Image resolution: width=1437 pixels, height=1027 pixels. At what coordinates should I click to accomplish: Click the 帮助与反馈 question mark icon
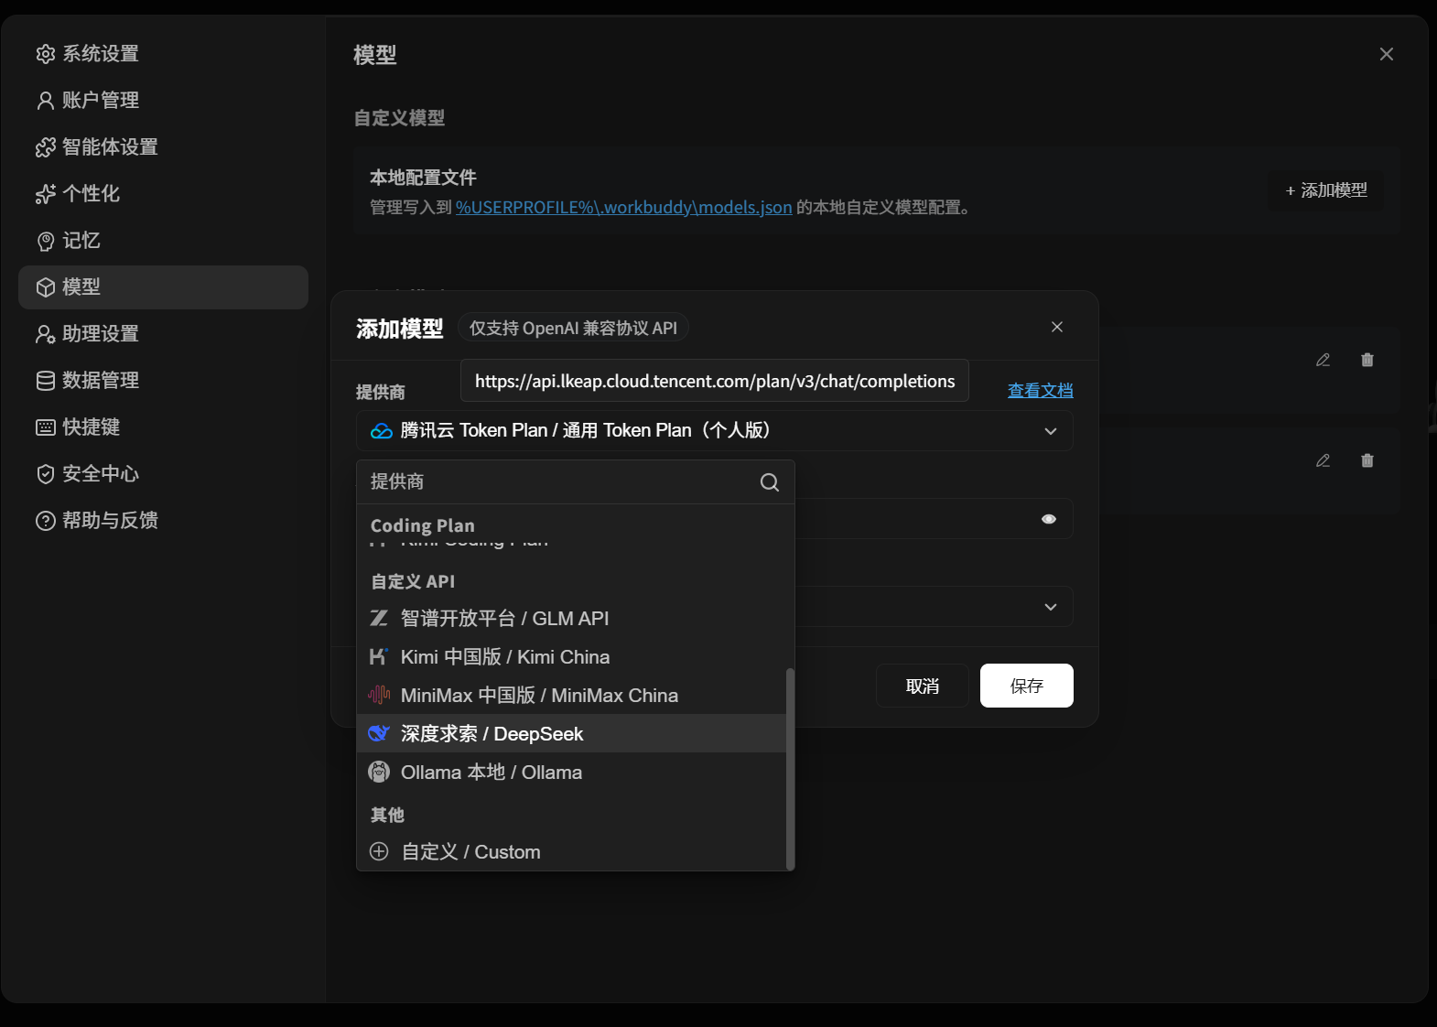[x=46, y=521]
